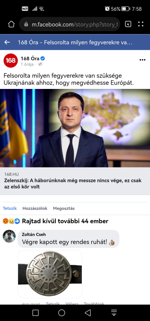The image size is (150, 321).
Task: Open the browser four-dot menu
Action: pyautogui.click(x=141, y=24)
